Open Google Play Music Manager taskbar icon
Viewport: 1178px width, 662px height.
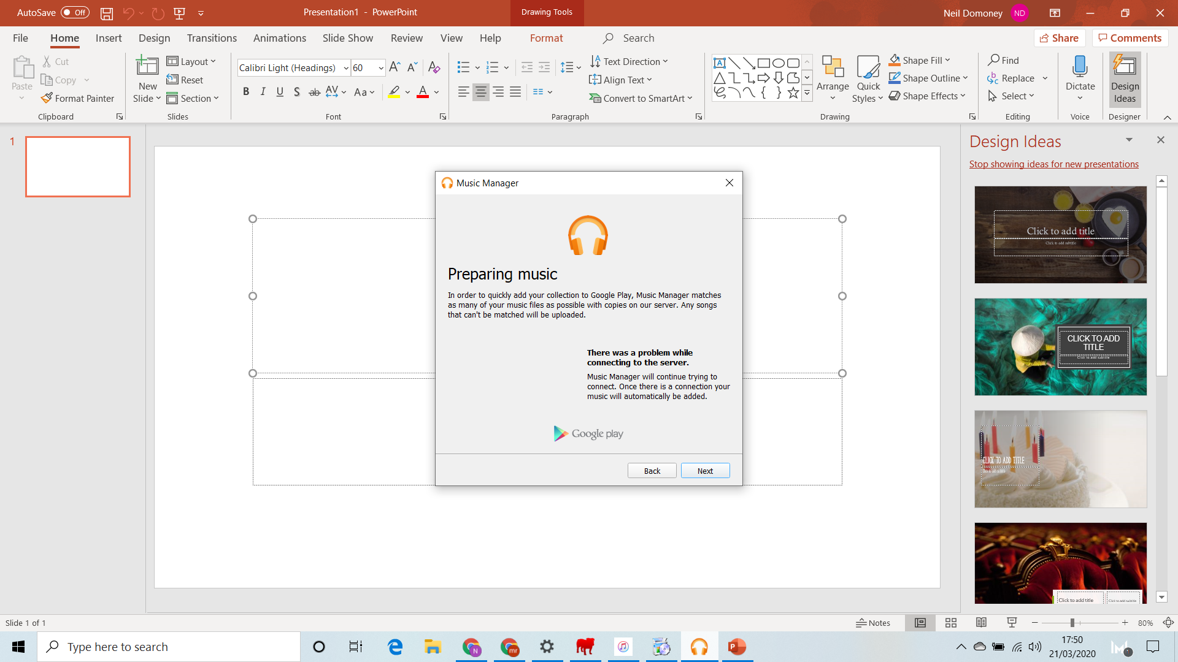[x=699, y=647]
